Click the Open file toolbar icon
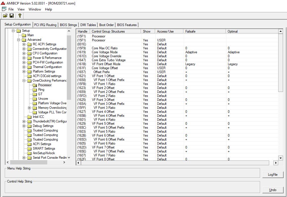 click(x=5, y=16)
